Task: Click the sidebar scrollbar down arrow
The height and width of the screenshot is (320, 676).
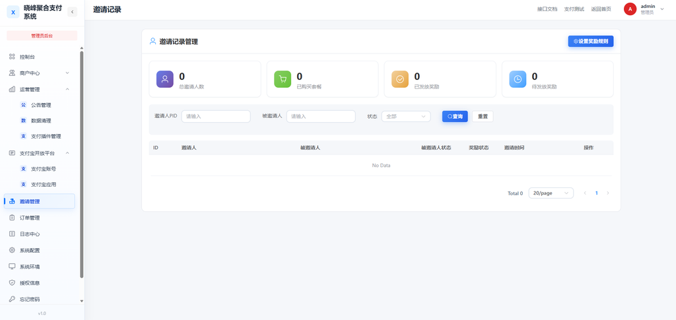Action: pos(82,301)
